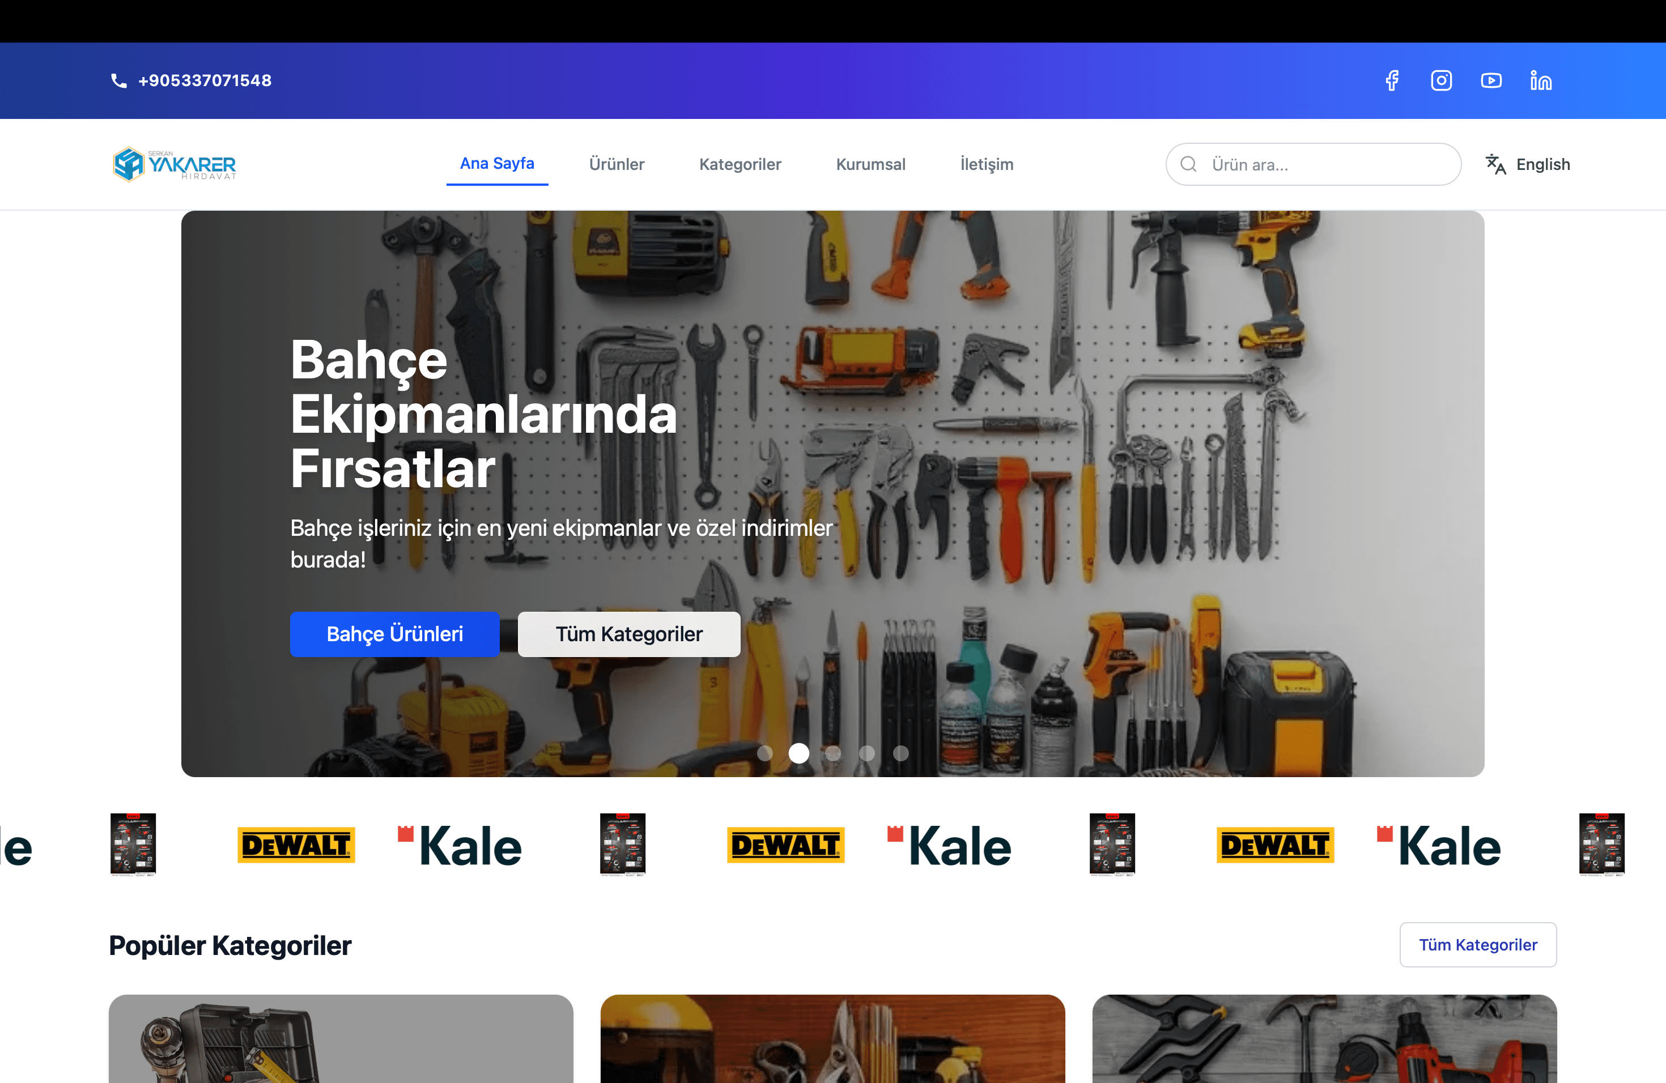
Task: Open the YouTube social icon
Action: (x=1491, y=80)
